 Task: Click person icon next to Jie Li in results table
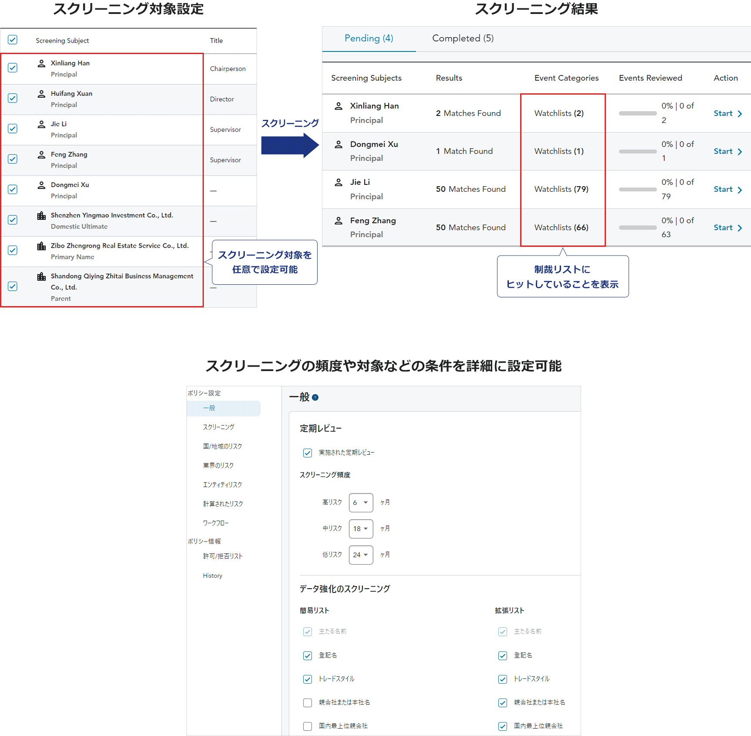click(x=338, y=182)
